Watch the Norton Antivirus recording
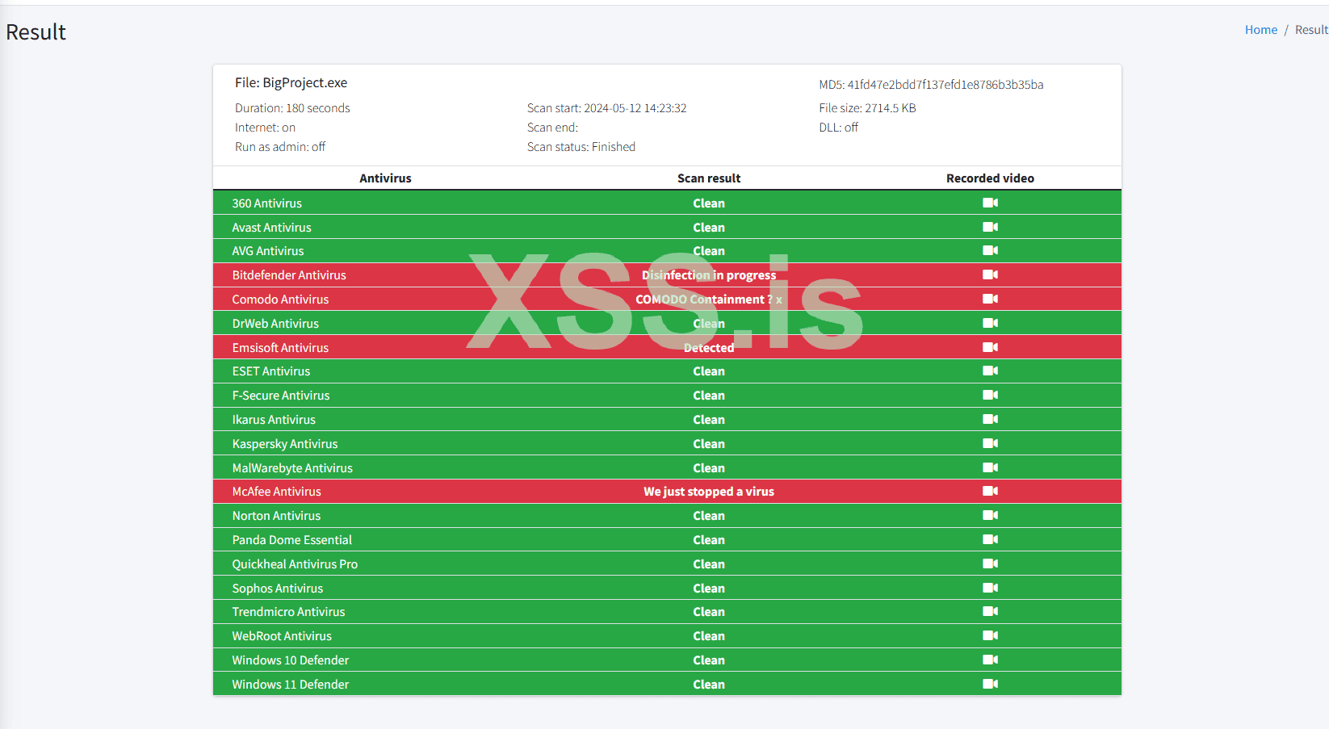Image resolution: width=1329 pixels, height=729 pixels. pos(990,515)
